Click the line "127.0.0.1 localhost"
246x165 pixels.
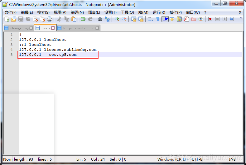coord(42,40)
